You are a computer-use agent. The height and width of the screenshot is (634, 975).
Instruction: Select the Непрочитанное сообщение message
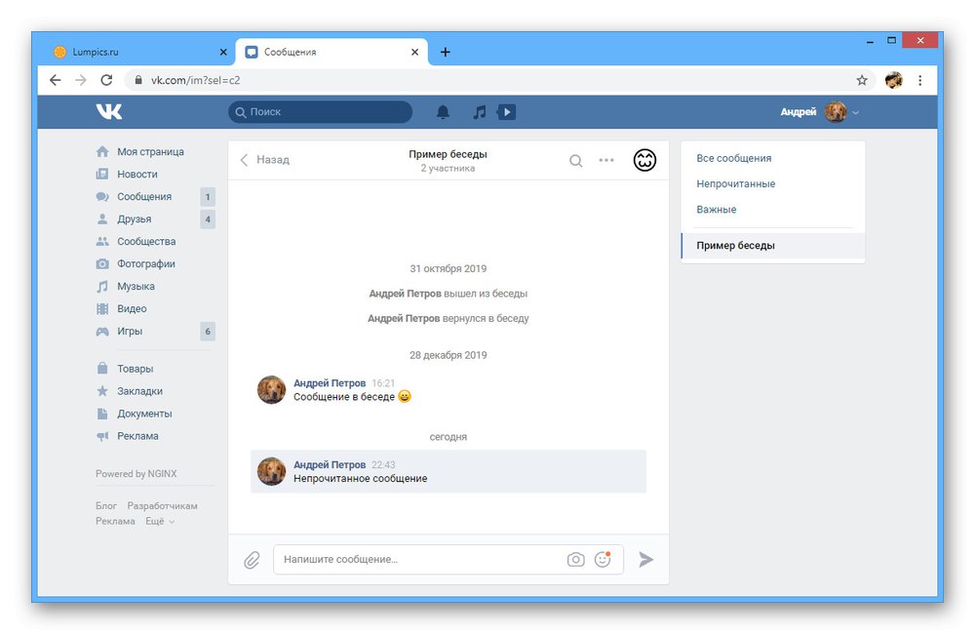pyautogui.click(x=448, y=472)
